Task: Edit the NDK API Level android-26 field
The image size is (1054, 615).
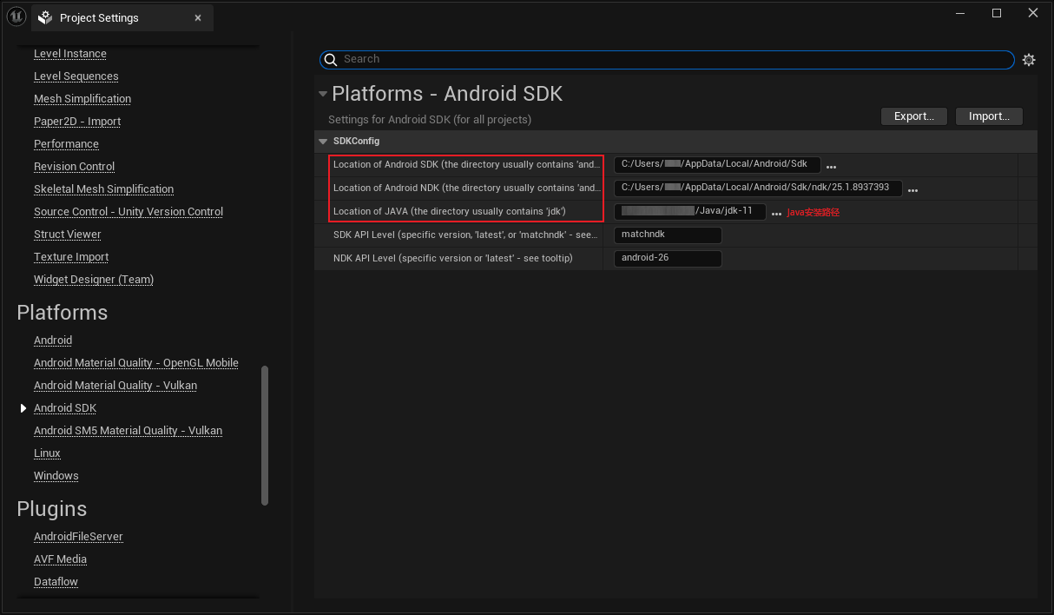Action: point(668,259)
